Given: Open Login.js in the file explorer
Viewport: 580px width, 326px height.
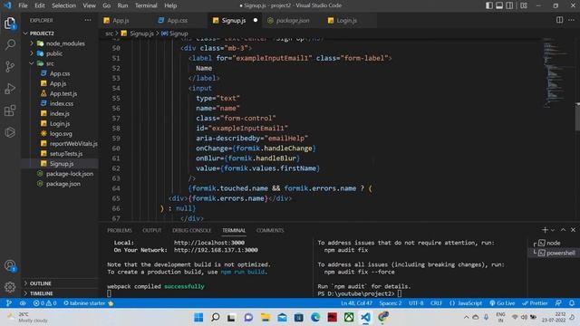Looking at the screenshot, I should click(x=60, y=123).
